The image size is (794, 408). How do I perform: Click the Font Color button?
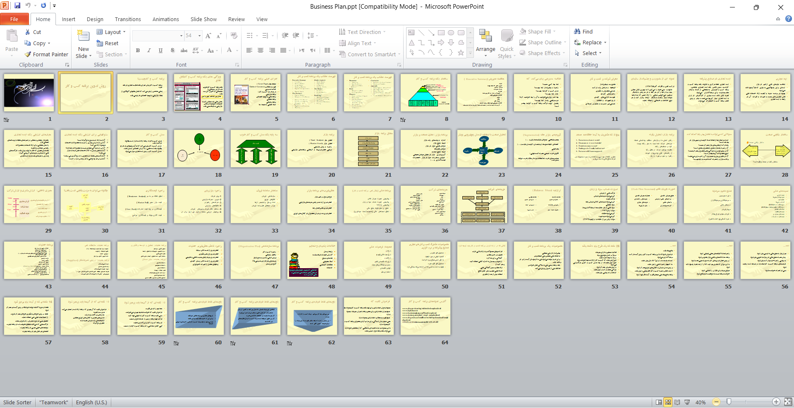tap(230, 50)
